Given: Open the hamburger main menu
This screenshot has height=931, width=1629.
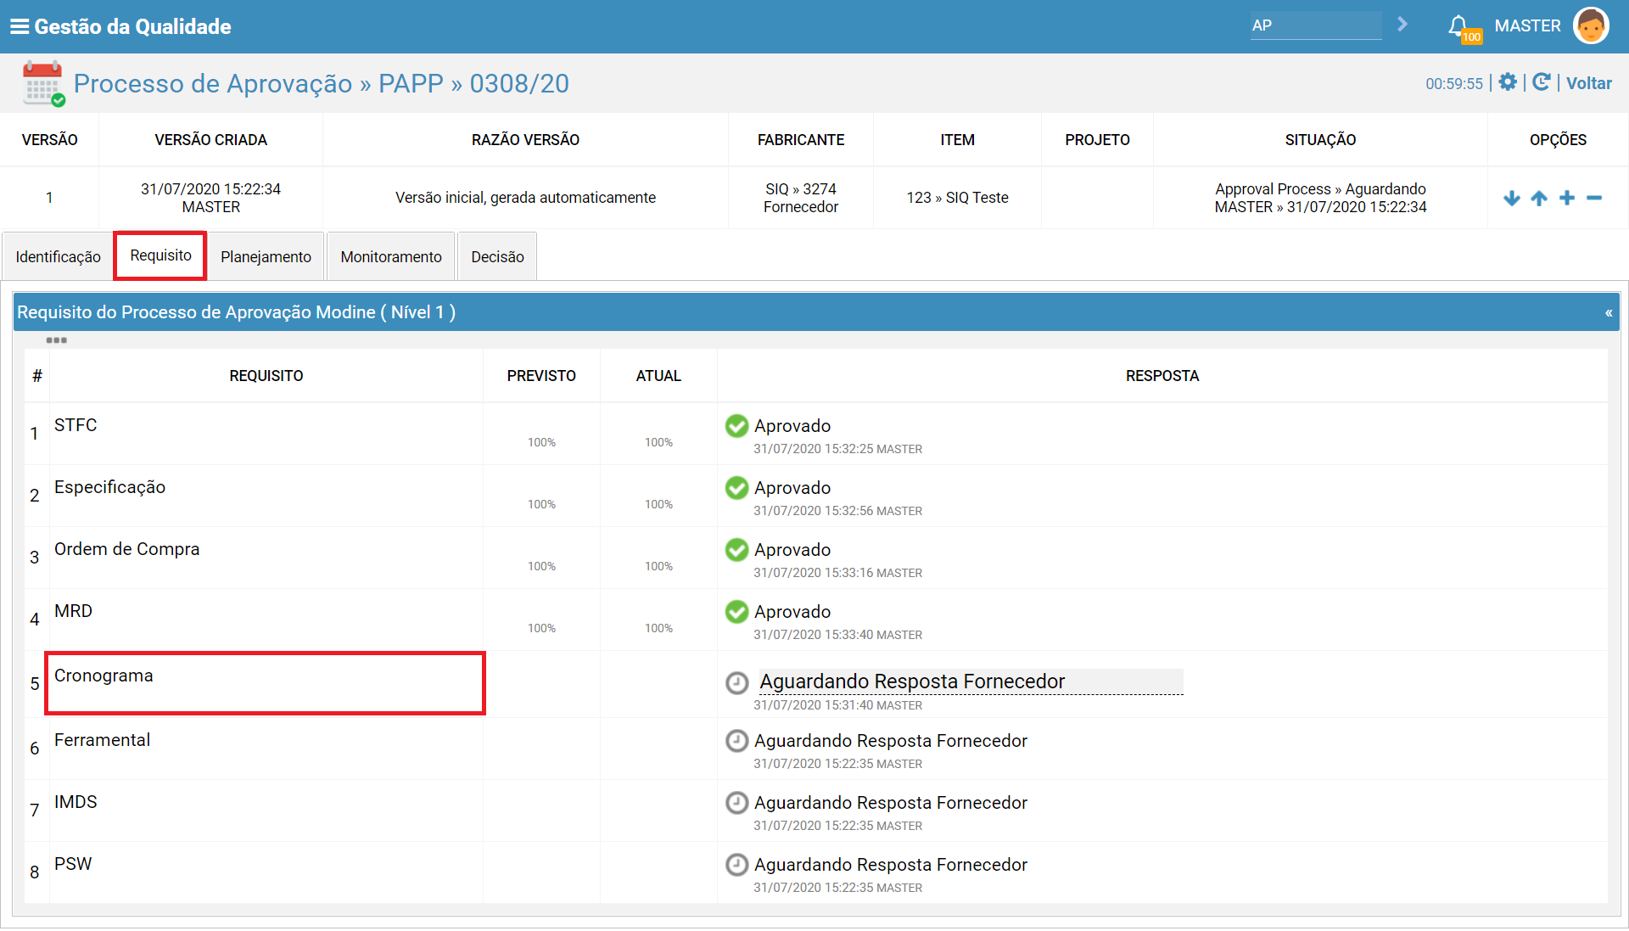Looking at the screenshot, I should [x=20, y=26].
